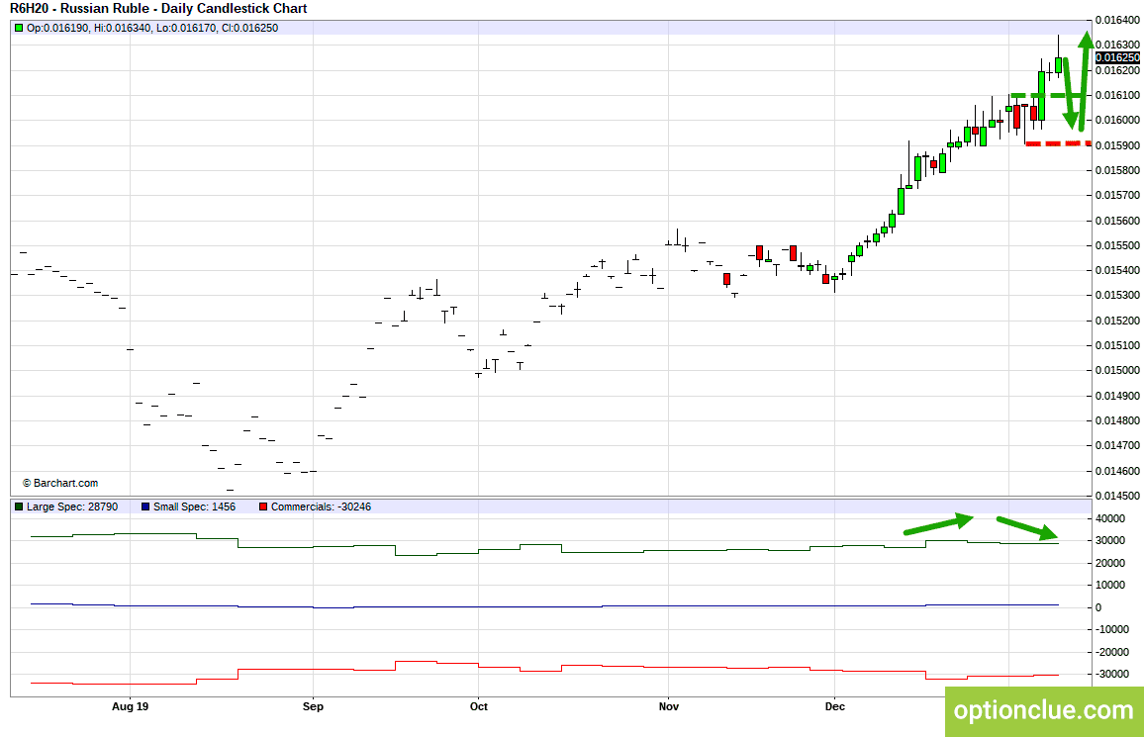Viewport: 1144px width, 737px height.
Task: Click the optionclue.com watermark banner
Action: point(1044,710)
